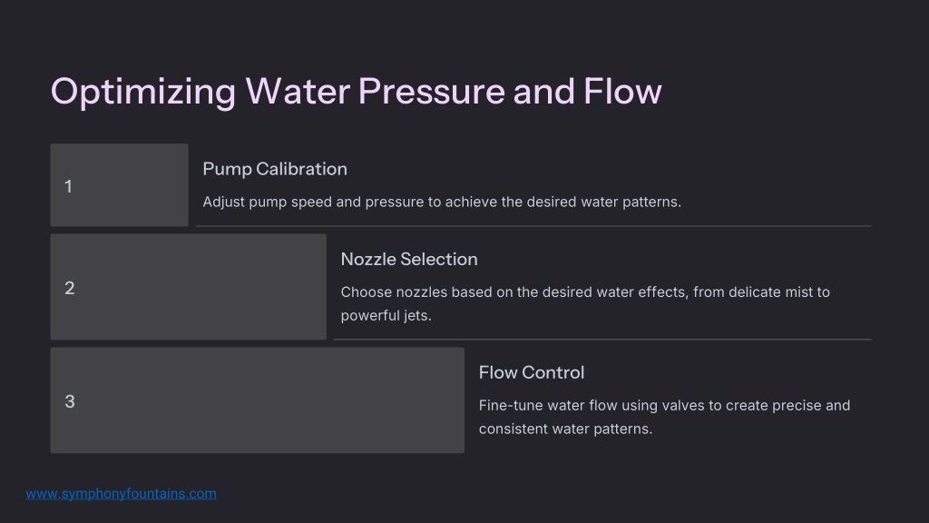Viewport: 929px width, 523px height.
Task: Click the text about adjusting pump speed and pressure
Action: pyautogui.click(x=442, y=202)
